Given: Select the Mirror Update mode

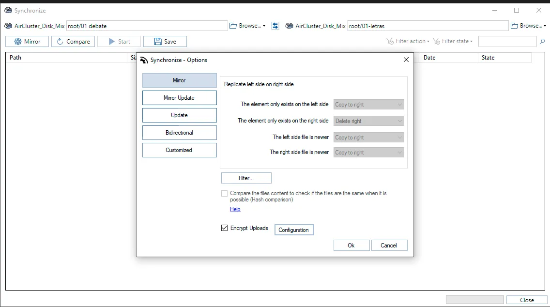Looking at the screenshot, I should (179, 98).
